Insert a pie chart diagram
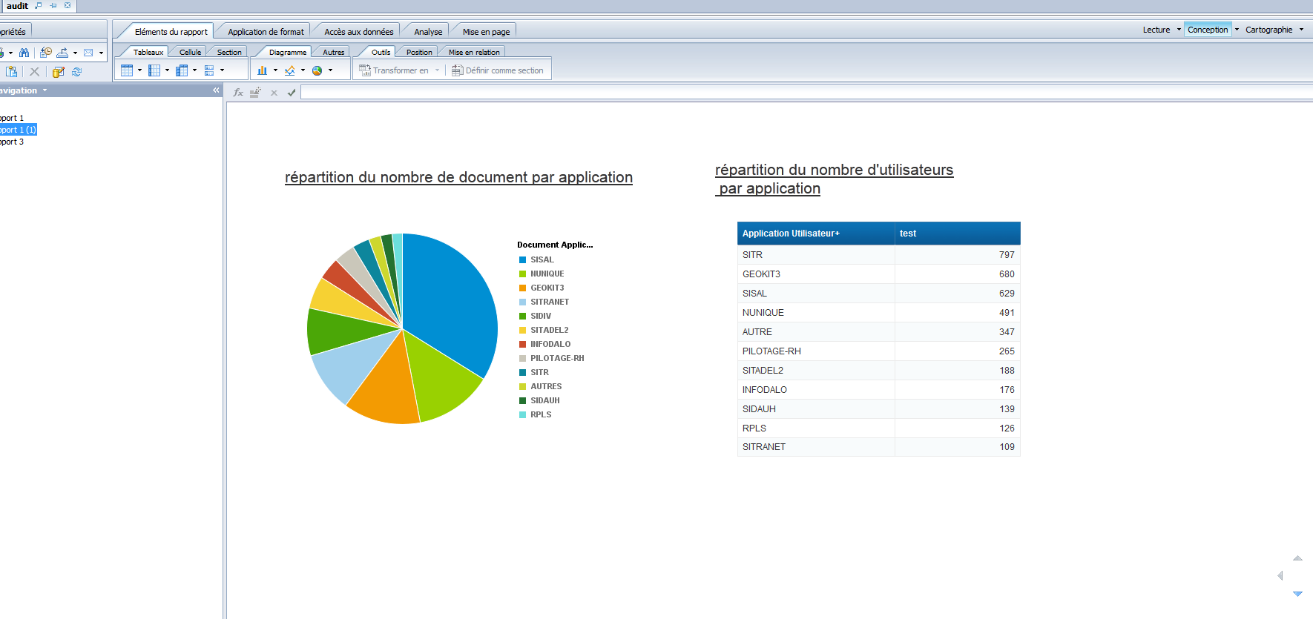The height and width of the screenshot is (619, 1313). point(317,70)
